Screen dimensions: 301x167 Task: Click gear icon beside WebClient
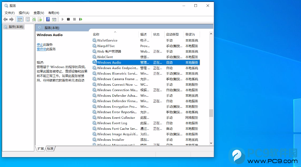[94, 57]
